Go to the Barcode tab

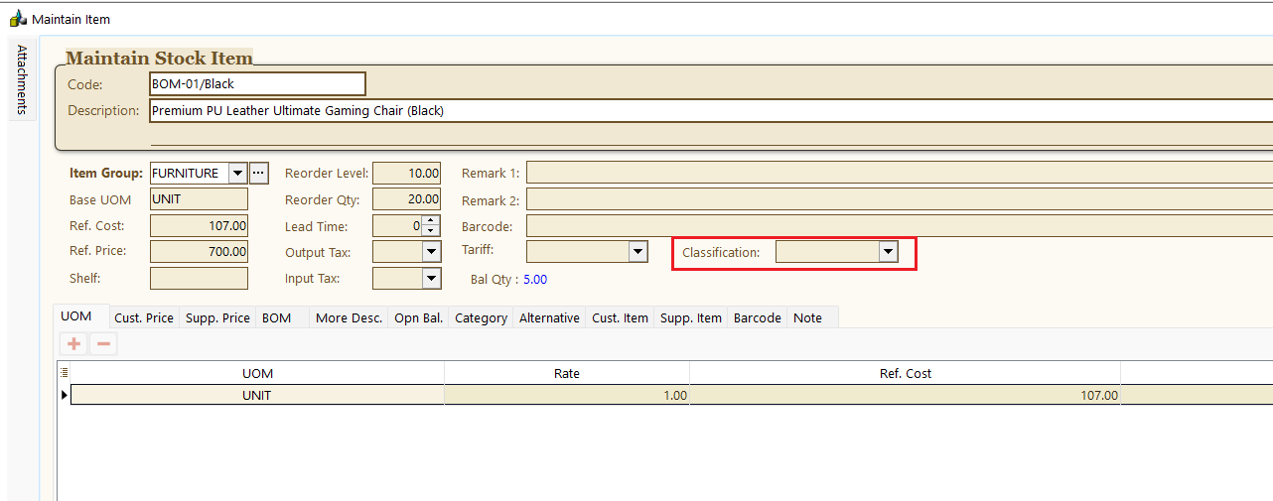pos(757,317)
